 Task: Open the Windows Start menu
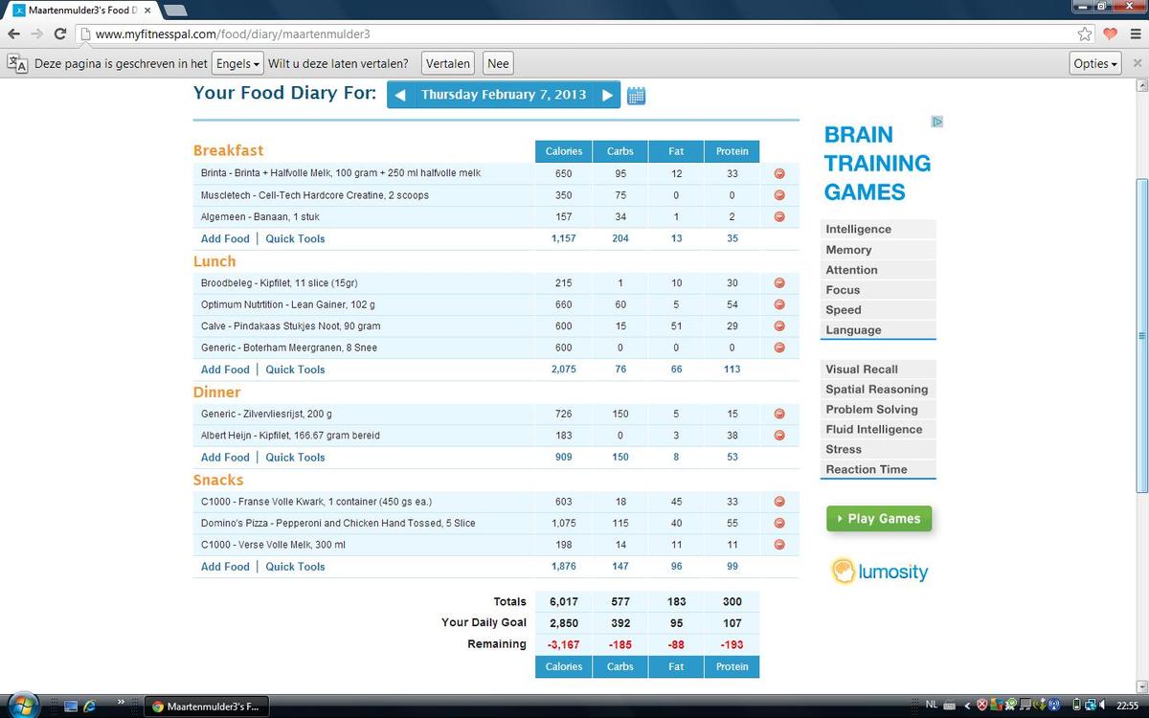coord(21,706)
